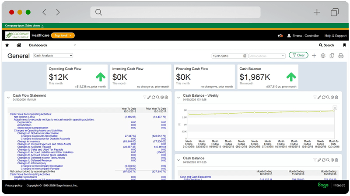This screenshot has width=350, height=196.
Task: Zoom the Cash Flow Statement component
Action: pyautogui.click(x=157, y=97)
